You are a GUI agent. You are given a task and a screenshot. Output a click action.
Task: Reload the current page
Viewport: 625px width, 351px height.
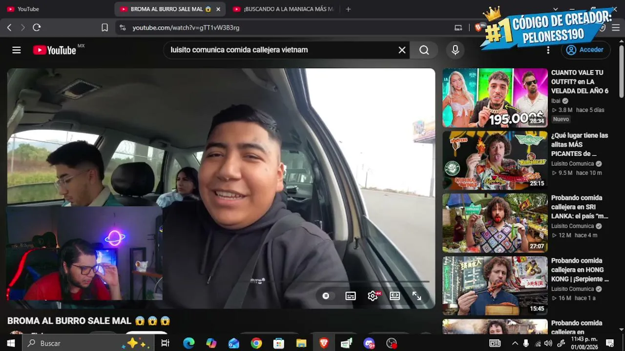[37, 28]
